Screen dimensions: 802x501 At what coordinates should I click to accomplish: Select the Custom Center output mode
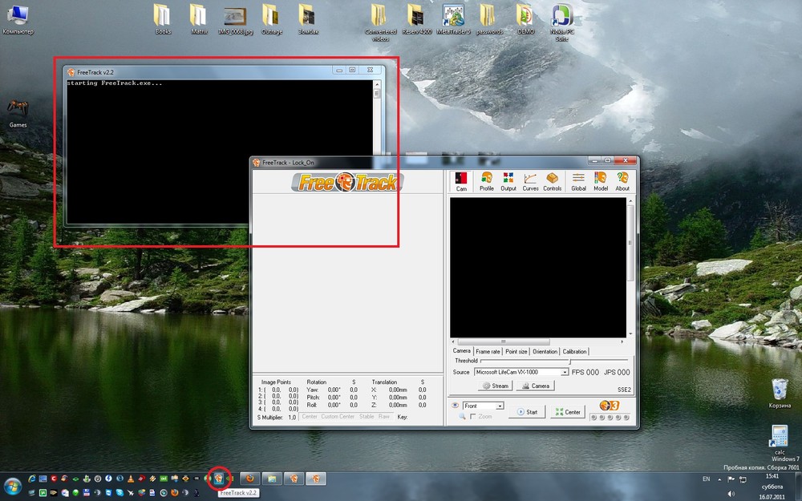(338, 417)
